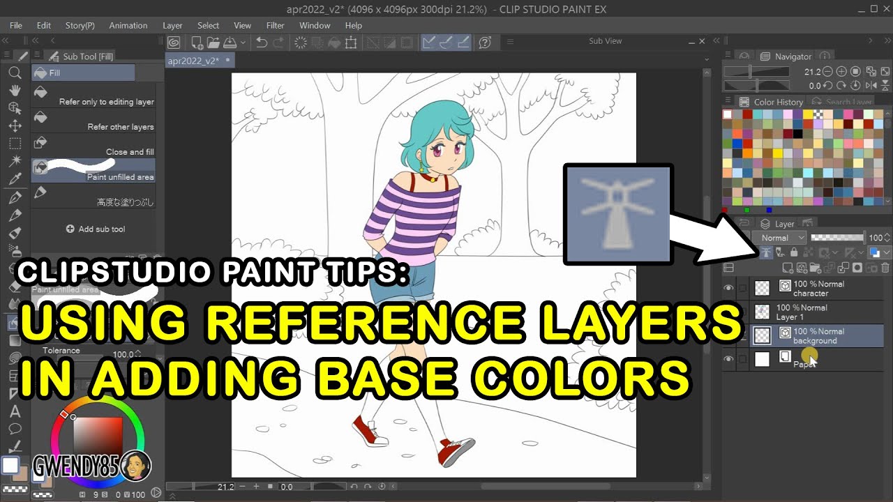Screen dimensions: 893x502
Task: Toggle lock box beside character layer eye
Action: (x=743, y=288)
